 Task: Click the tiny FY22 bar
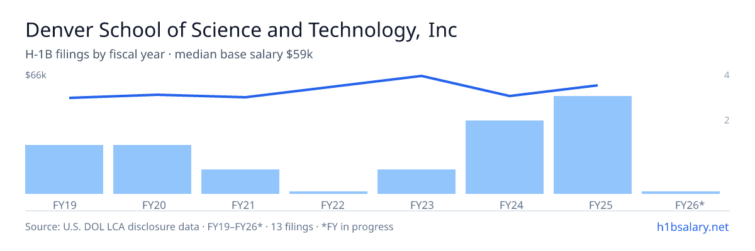(328, 193)
